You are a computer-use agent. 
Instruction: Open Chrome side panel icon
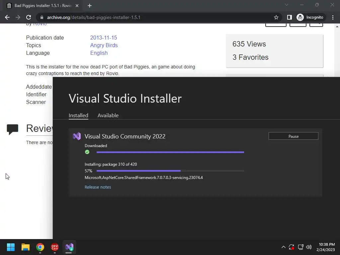(289, 17)
